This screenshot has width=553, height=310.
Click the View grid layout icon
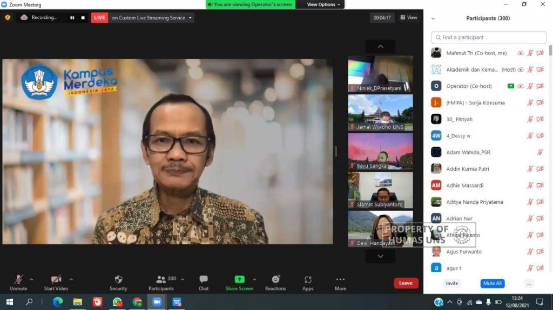pyautogui.click(x=403, y=17)
